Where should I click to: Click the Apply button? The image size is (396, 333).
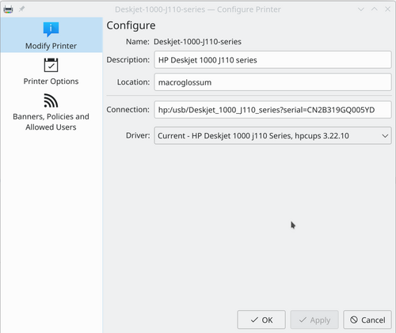point(314,320)
